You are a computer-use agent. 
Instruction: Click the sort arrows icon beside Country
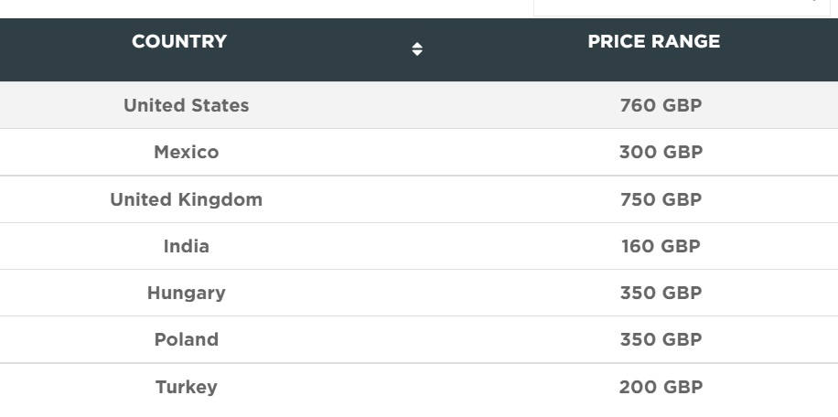417,49
